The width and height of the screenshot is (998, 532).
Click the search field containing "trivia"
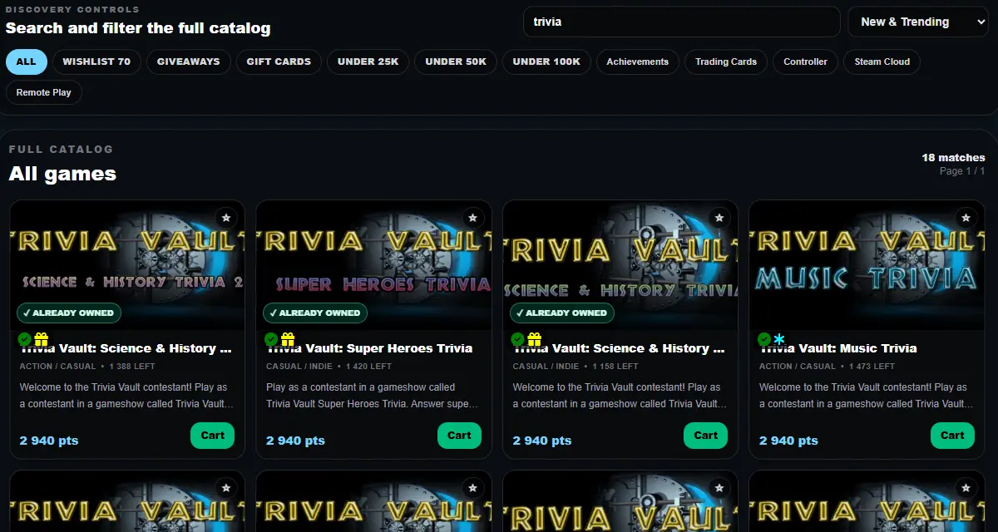click(682, 22)
